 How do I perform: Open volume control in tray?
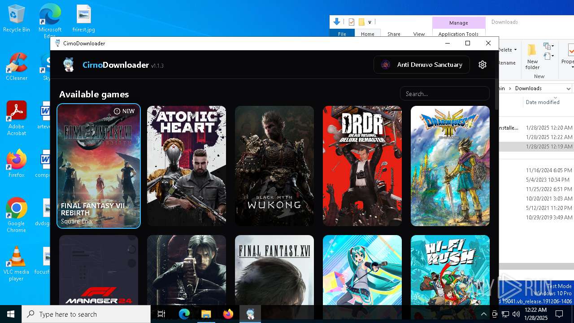pyautogui.click(x=516, y=314)
